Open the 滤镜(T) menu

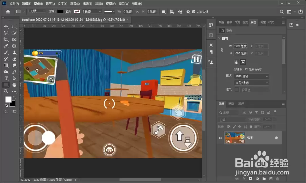click(87, 4)
